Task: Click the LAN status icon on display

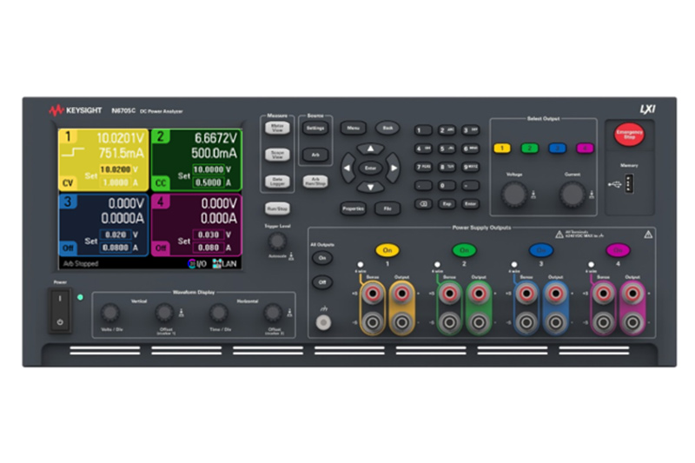Action: [225, 263]
